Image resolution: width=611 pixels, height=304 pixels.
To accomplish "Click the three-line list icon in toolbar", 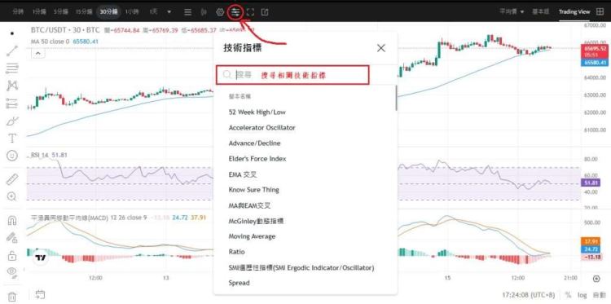I will (188, 12).
